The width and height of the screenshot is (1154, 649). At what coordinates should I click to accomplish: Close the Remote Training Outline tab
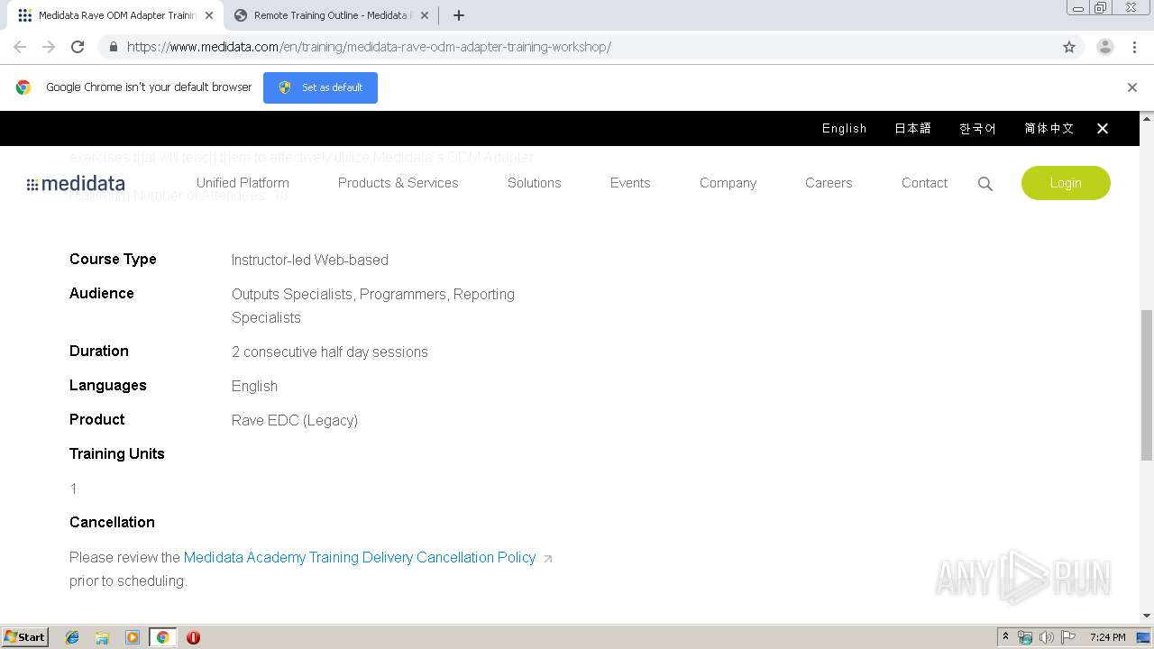[425, 15]
